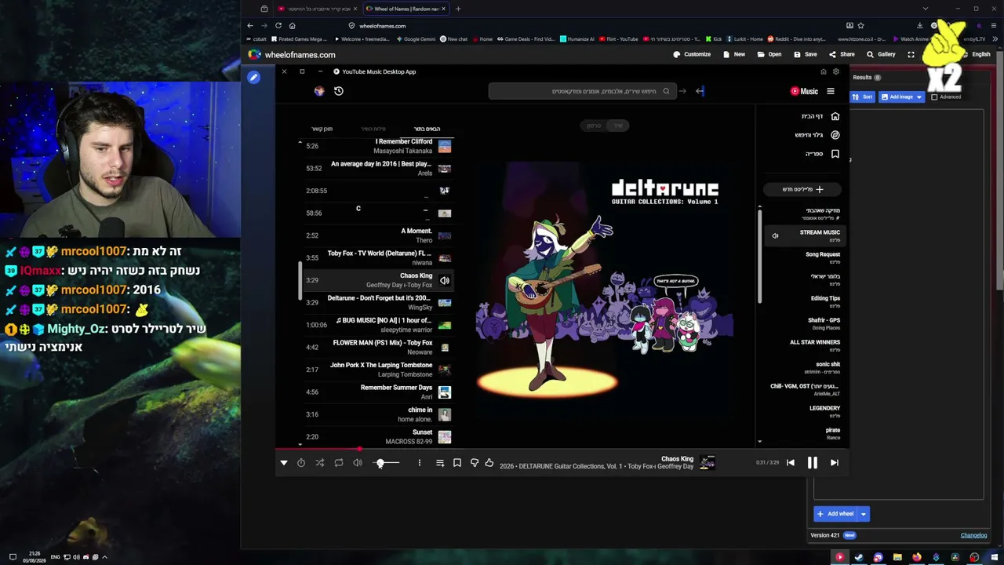This screenshot has height=565, width=1004.
Task: Go back to the previous track
Action: (x=791, y=463)
